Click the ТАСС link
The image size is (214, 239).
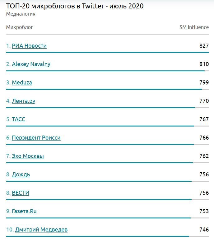[18, 119]
